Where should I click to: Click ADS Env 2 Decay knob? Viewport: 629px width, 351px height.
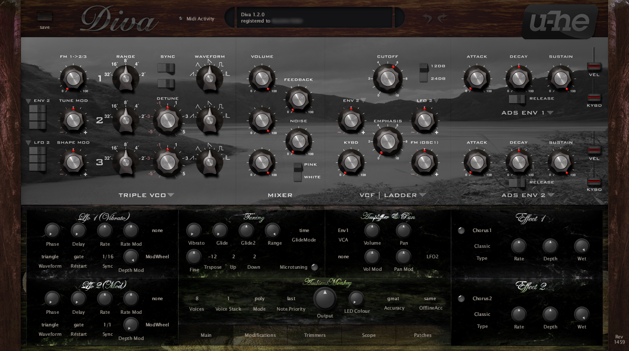518,162
